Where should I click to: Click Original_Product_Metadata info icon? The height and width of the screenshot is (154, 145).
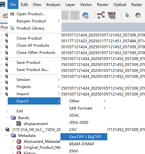pyautogui.click(x=19, y=147)
